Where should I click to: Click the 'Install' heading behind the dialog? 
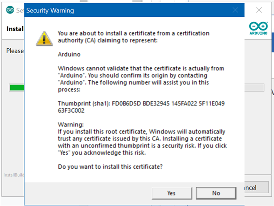(x=15, y=29)
